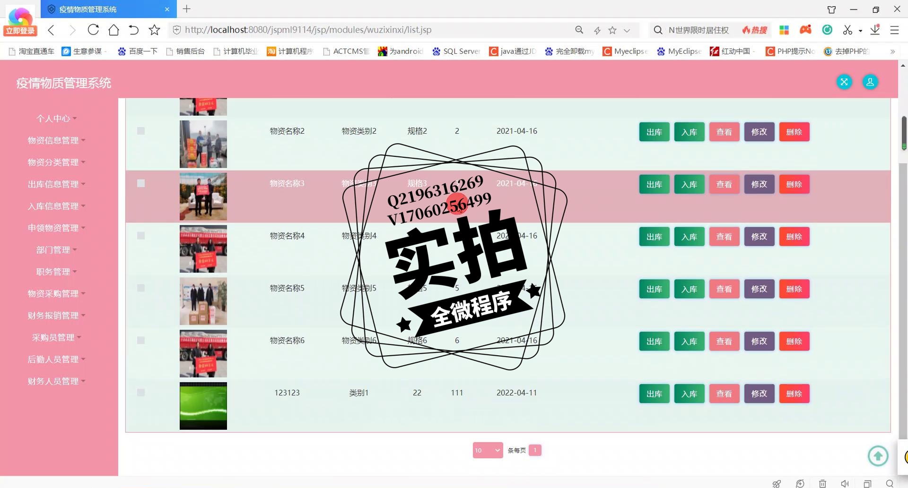Image resolution: width=908 pixels, height=488 pixels.
Task: Expand the 部门管理 sidebar menu
Action: [56, 250]
